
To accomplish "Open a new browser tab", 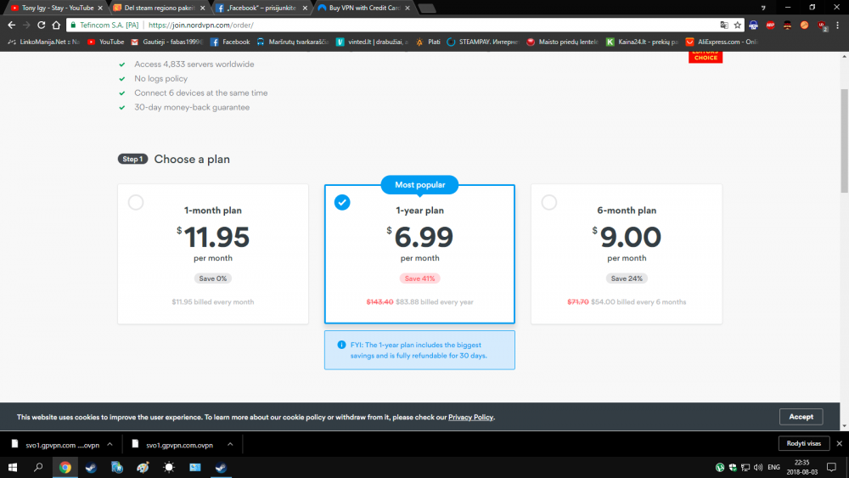I will click(x=427, y=8).
